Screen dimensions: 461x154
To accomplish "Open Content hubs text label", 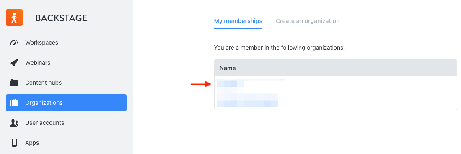I will coord(44,83).
